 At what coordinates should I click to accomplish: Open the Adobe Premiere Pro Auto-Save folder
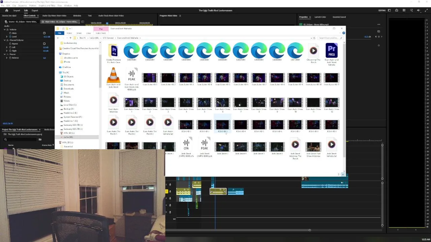tap(113, 54)
